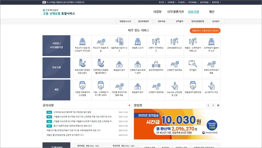Viewport: 262px width, 148px height.
Task: Click the 로그인 link at top
Action: coord(161,2)
